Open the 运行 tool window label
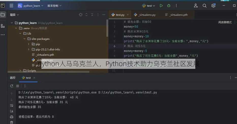 pos(13,78)
